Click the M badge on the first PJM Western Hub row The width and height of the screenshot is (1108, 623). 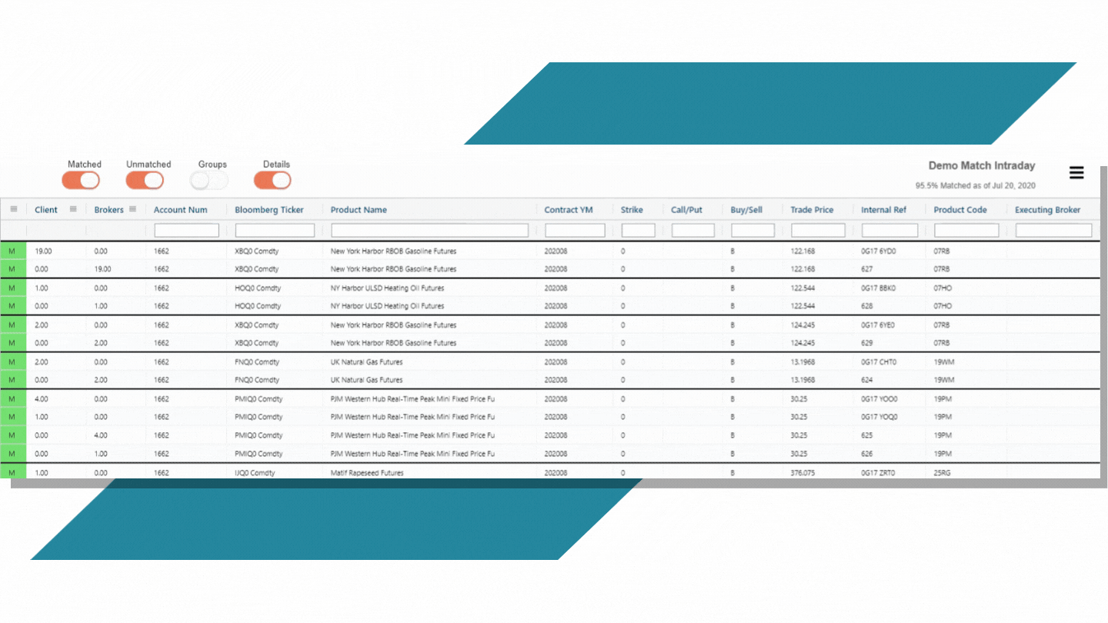12,398
